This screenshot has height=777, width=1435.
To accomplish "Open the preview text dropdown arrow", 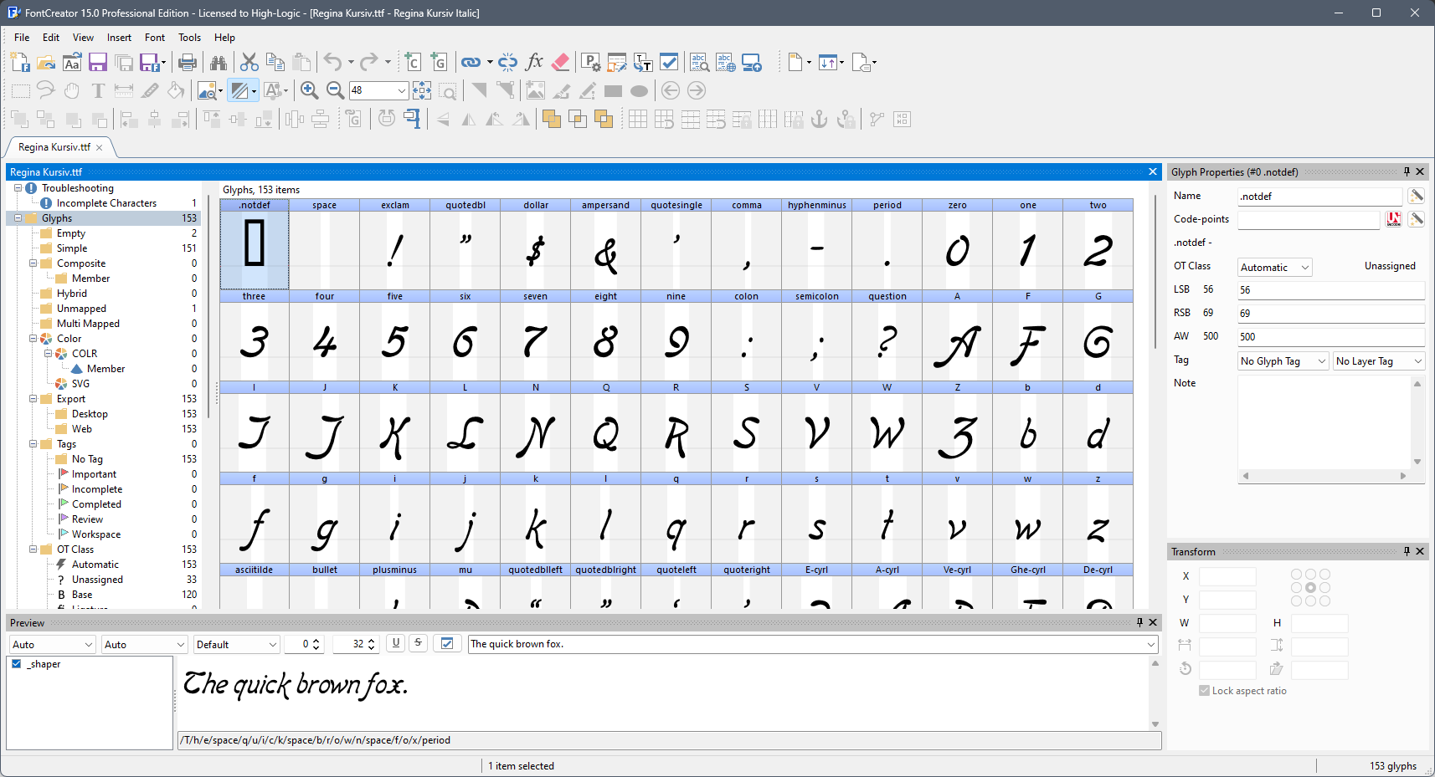I will (1151, 644).
